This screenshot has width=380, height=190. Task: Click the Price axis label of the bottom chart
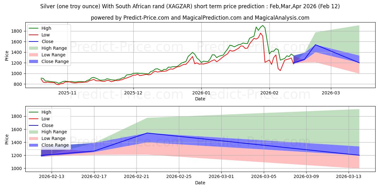coord(7,139)
